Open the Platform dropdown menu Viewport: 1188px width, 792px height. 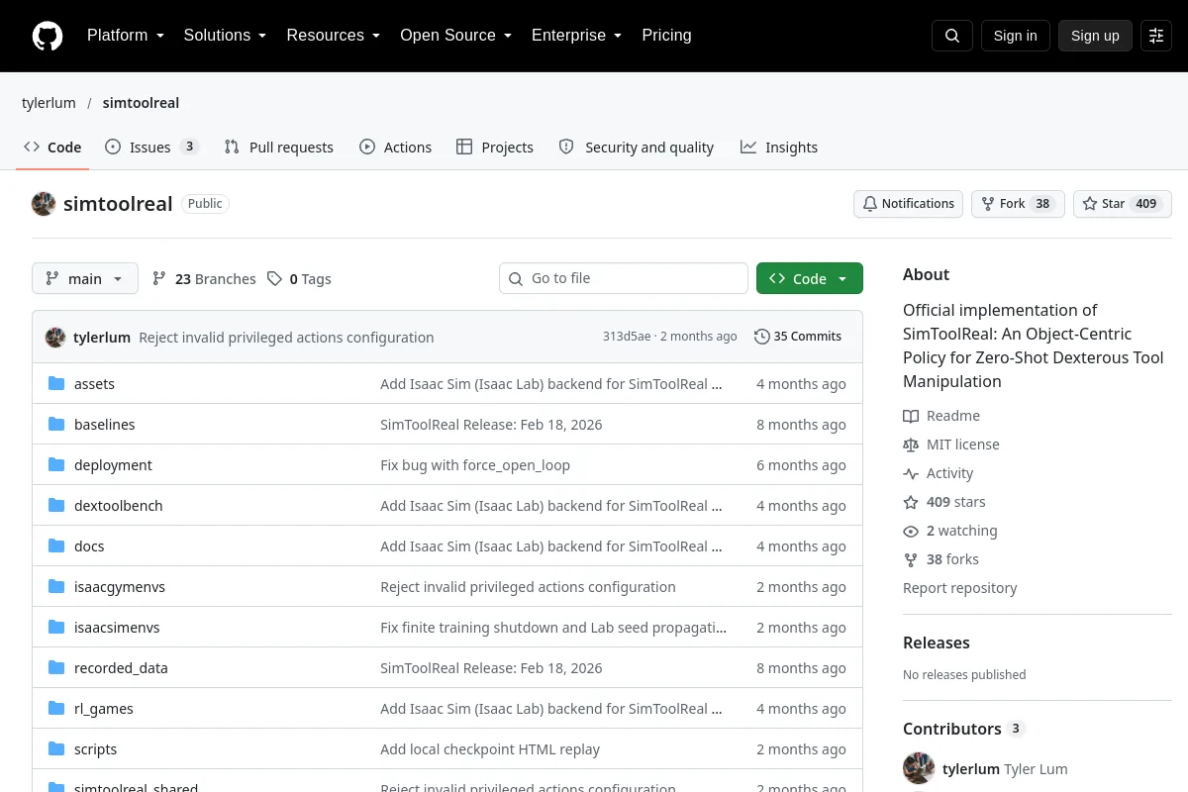(126, 36)
